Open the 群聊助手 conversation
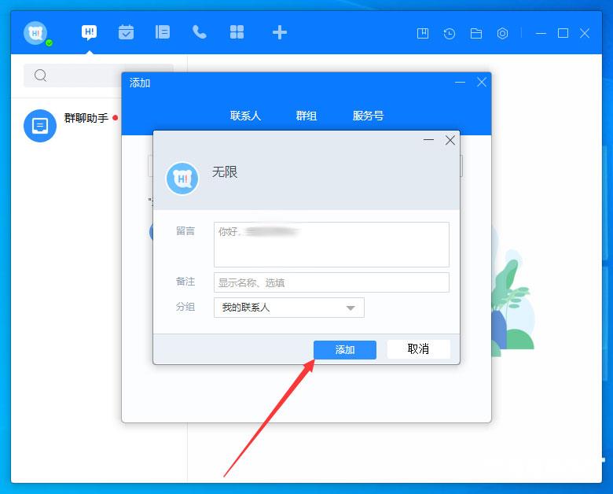This screenshot has width=613, height=494. pos(67,125)
